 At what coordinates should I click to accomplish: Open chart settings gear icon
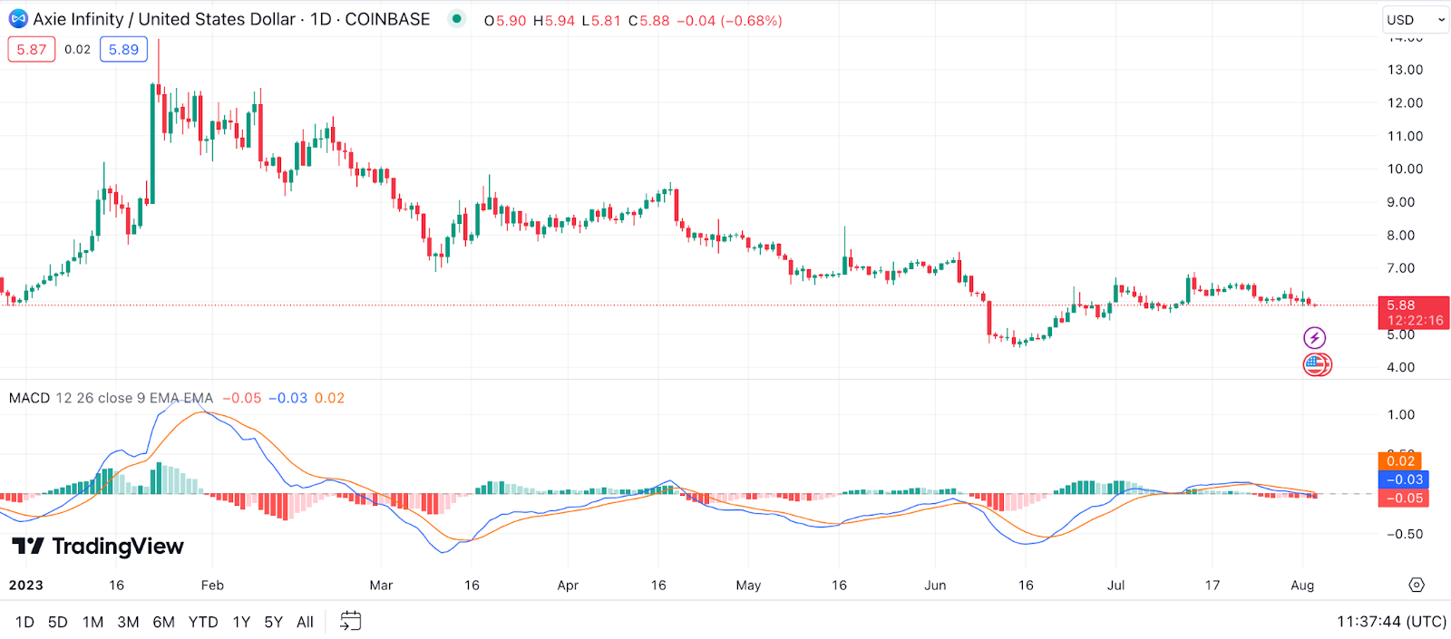tap(1417, 585)
